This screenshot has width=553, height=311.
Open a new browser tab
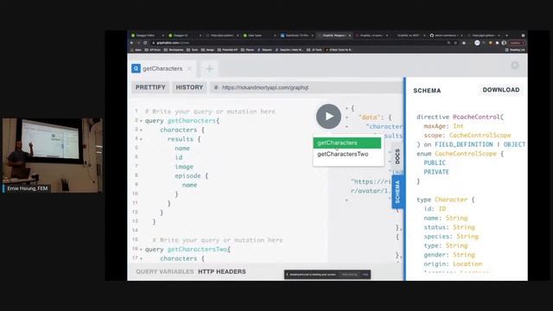pos(507,35)
